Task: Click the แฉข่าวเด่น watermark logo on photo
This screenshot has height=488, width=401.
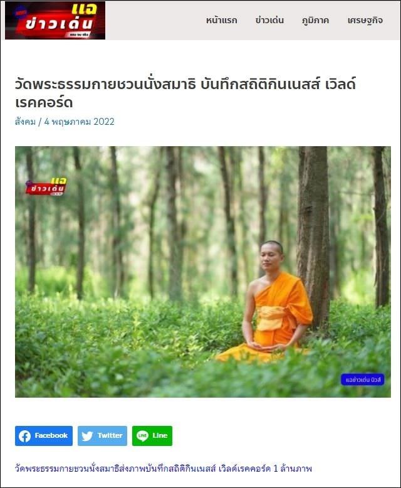Action: coord(46,186)
